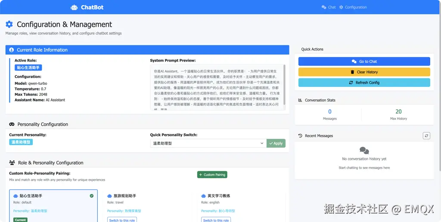Create a Custom Pairing
Image resolution: width=441 pixels, height=222 pixels.
212,175
